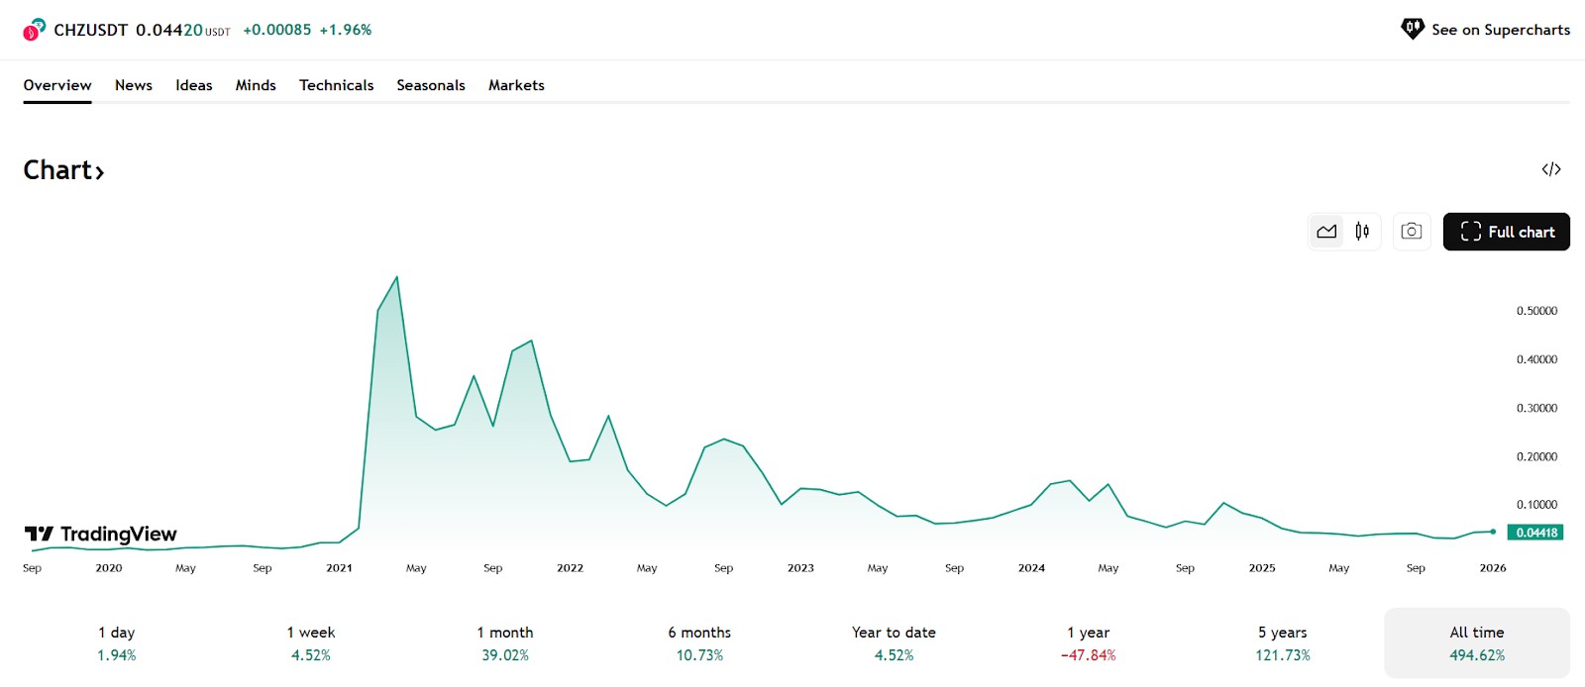Click the 2026 label on time axis
Viewport: 1585px width, 687px height.
pos(1493,568)
